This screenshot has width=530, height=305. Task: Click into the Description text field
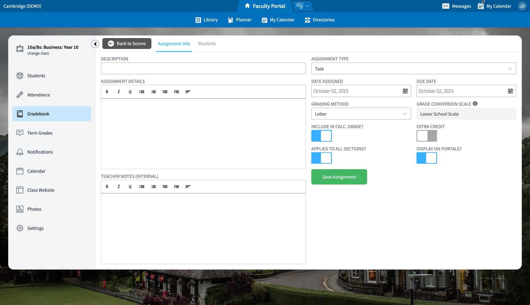click(x=203, y=68)
